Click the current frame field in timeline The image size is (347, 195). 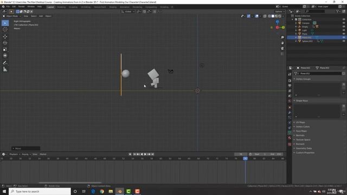tap(241, 154)
